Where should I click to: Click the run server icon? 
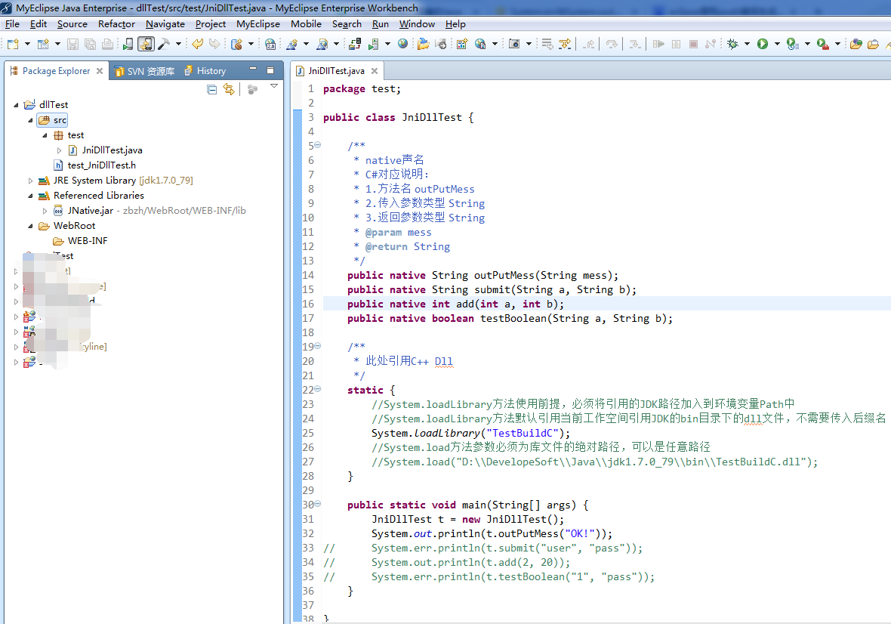pyautogui.click(x=373, y=44)
